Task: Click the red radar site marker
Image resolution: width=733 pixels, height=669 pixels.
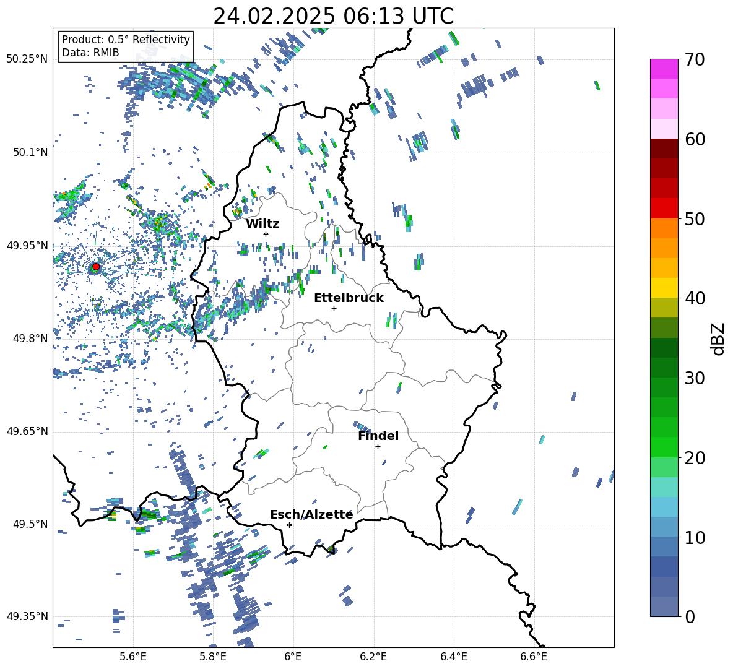Action: tap(96, 267)
